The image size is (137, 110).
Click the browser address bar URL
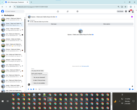tap(32, 7)
